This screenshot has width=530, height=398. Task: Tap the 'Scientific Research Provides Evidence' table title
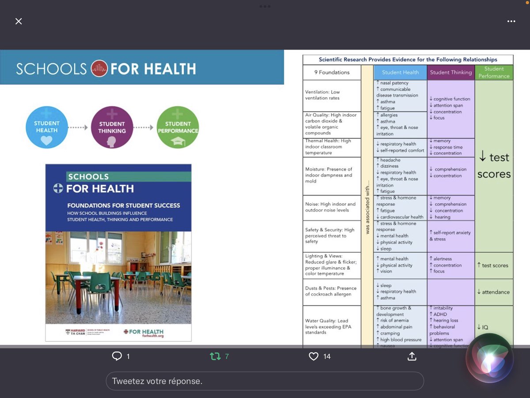coord(408,60)
